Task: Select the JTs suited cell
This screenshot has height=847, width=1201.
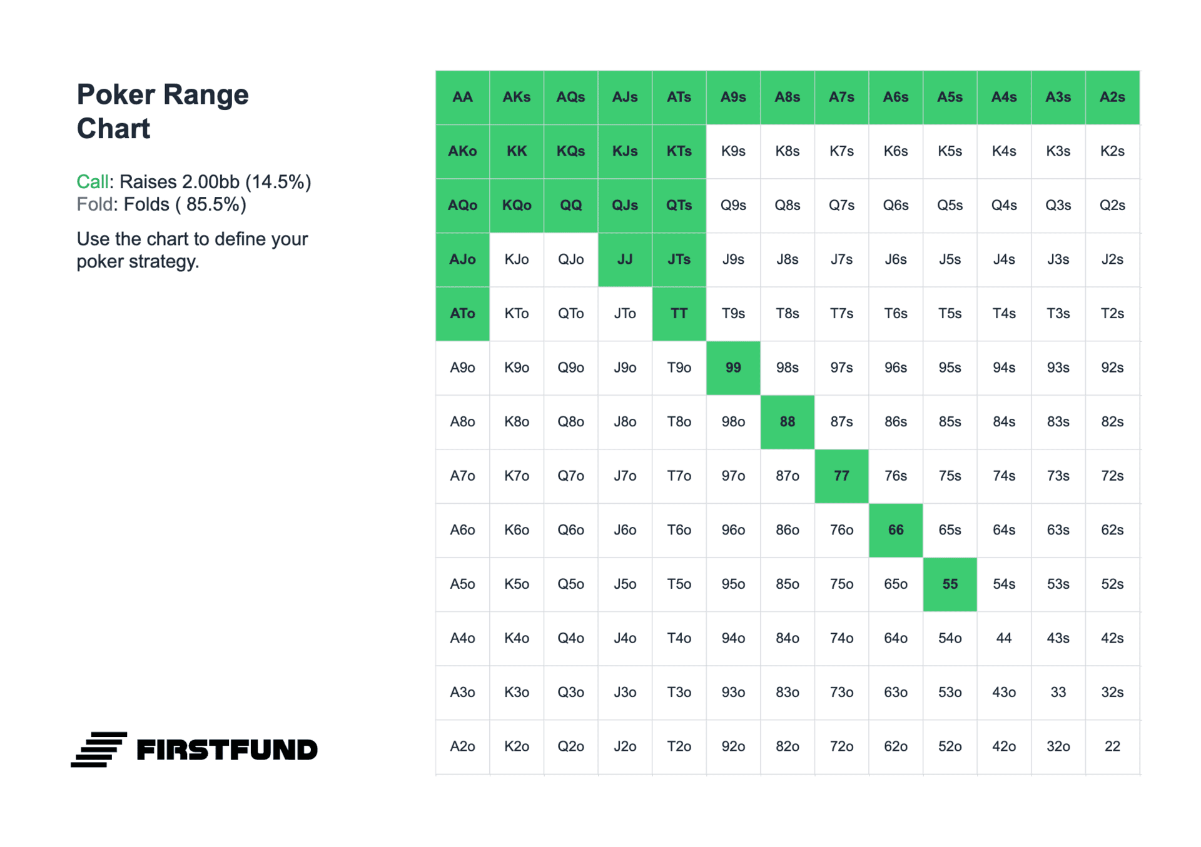Action: pos(679,259)
